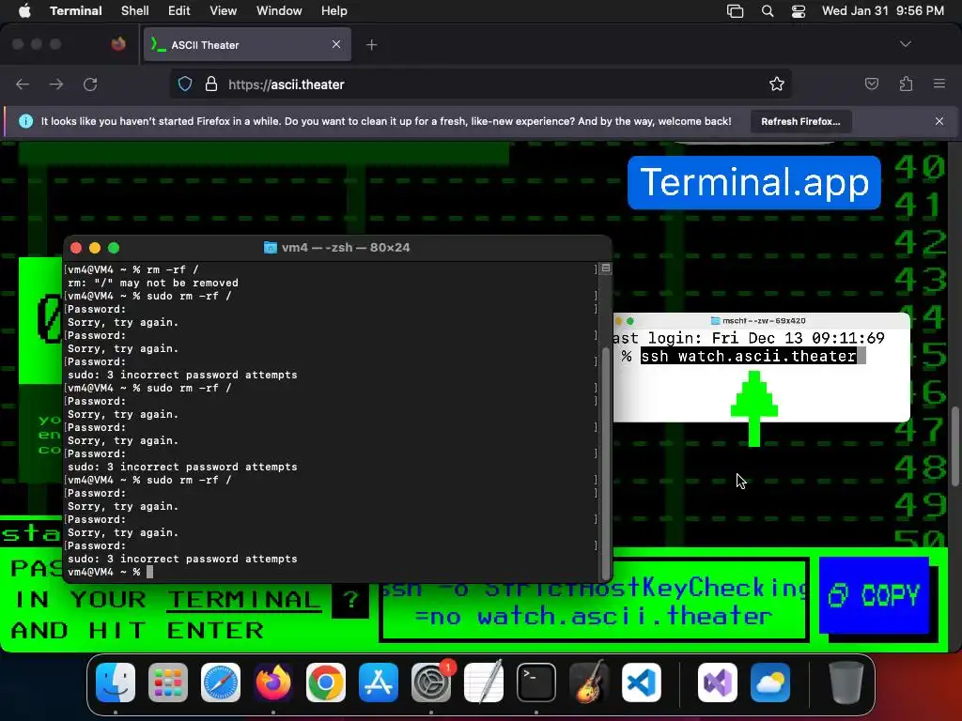Click the Refresh Firefox button

[x=800, y=121]
